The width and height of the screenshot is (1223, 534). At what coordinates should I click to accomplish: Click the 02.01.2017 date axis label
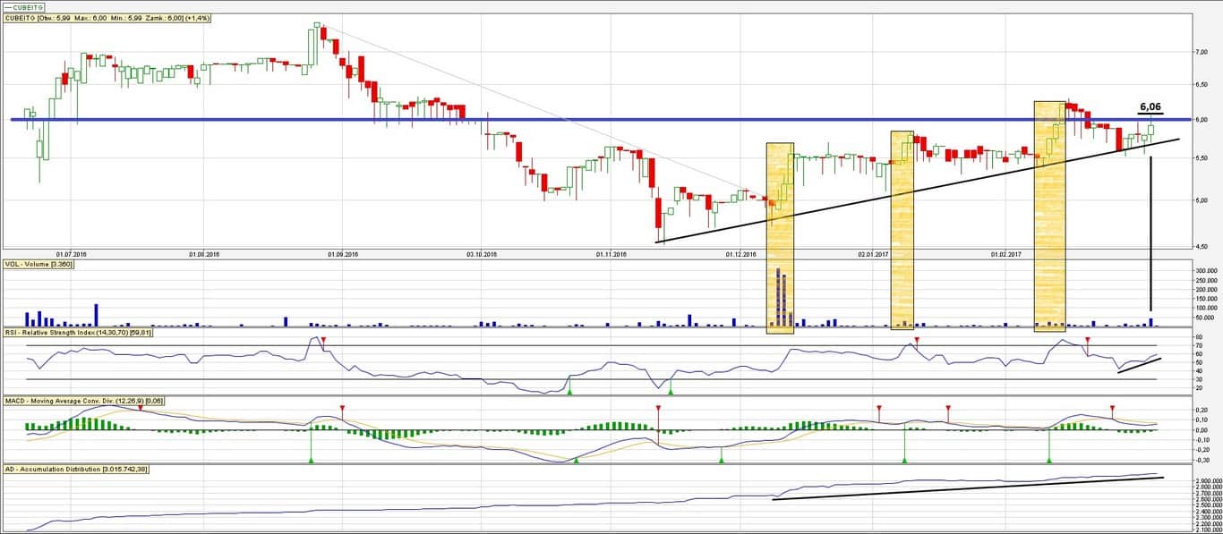coord(874,254)
